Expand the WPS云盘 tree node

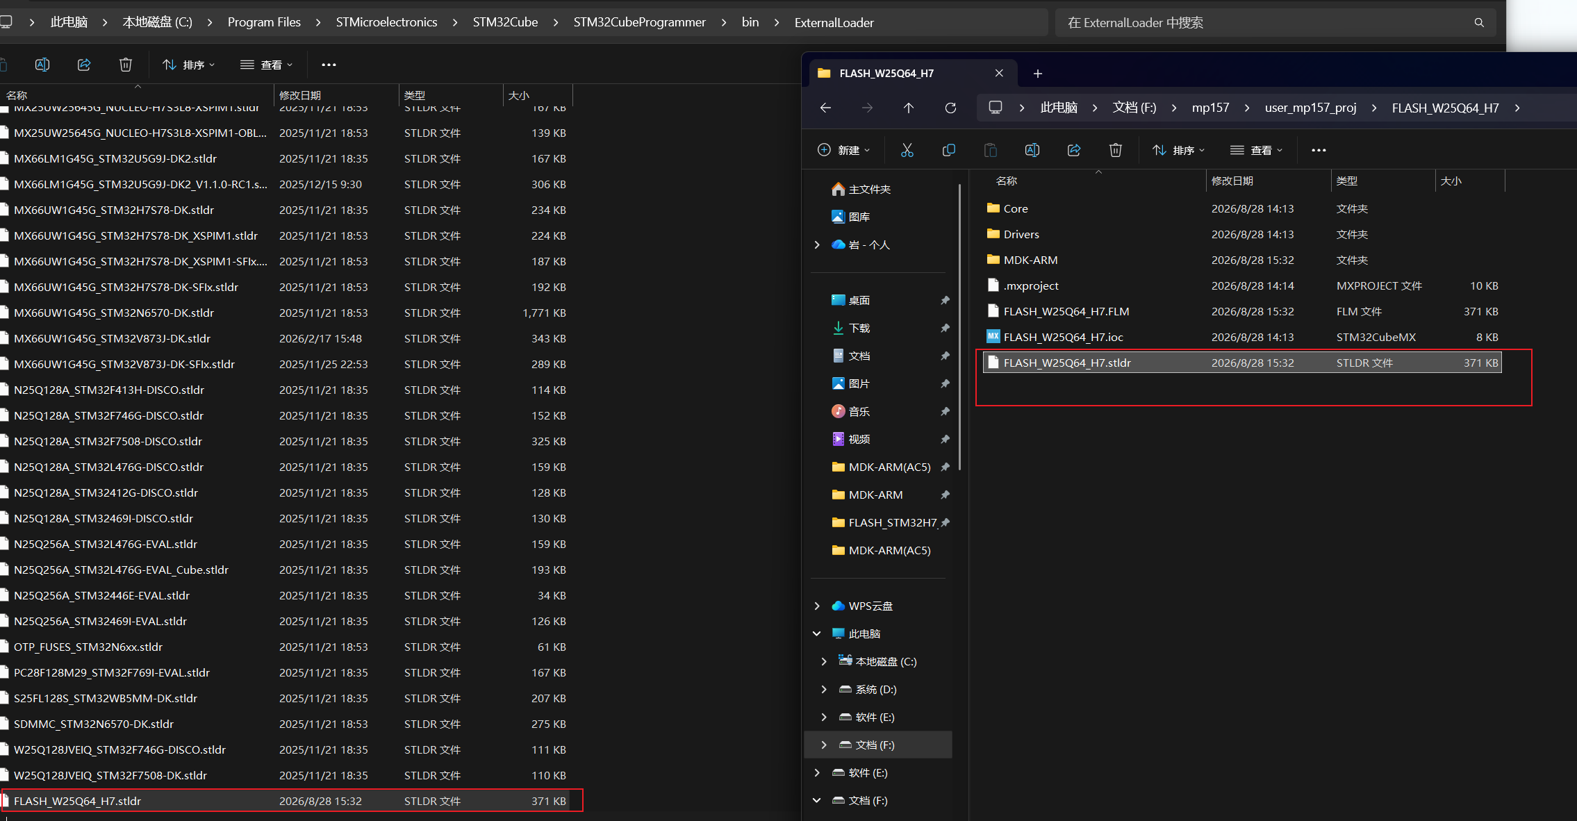point(817,606)
